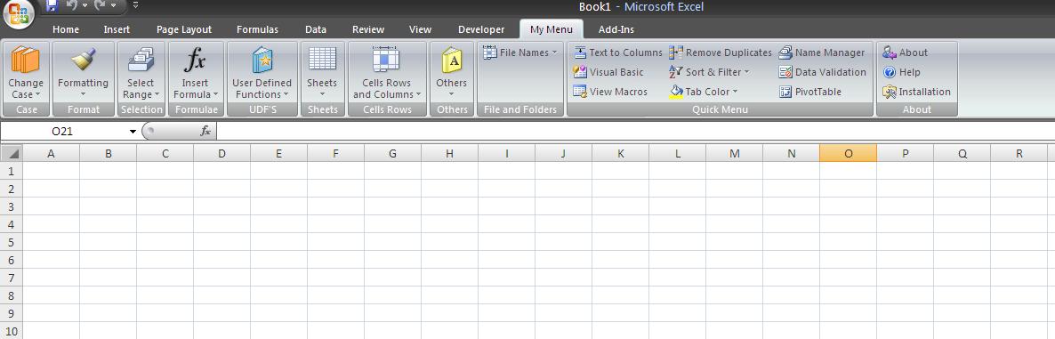Click the Redo button
Viewport: 1055px width, 339px height.
click(x=101, y=6)
